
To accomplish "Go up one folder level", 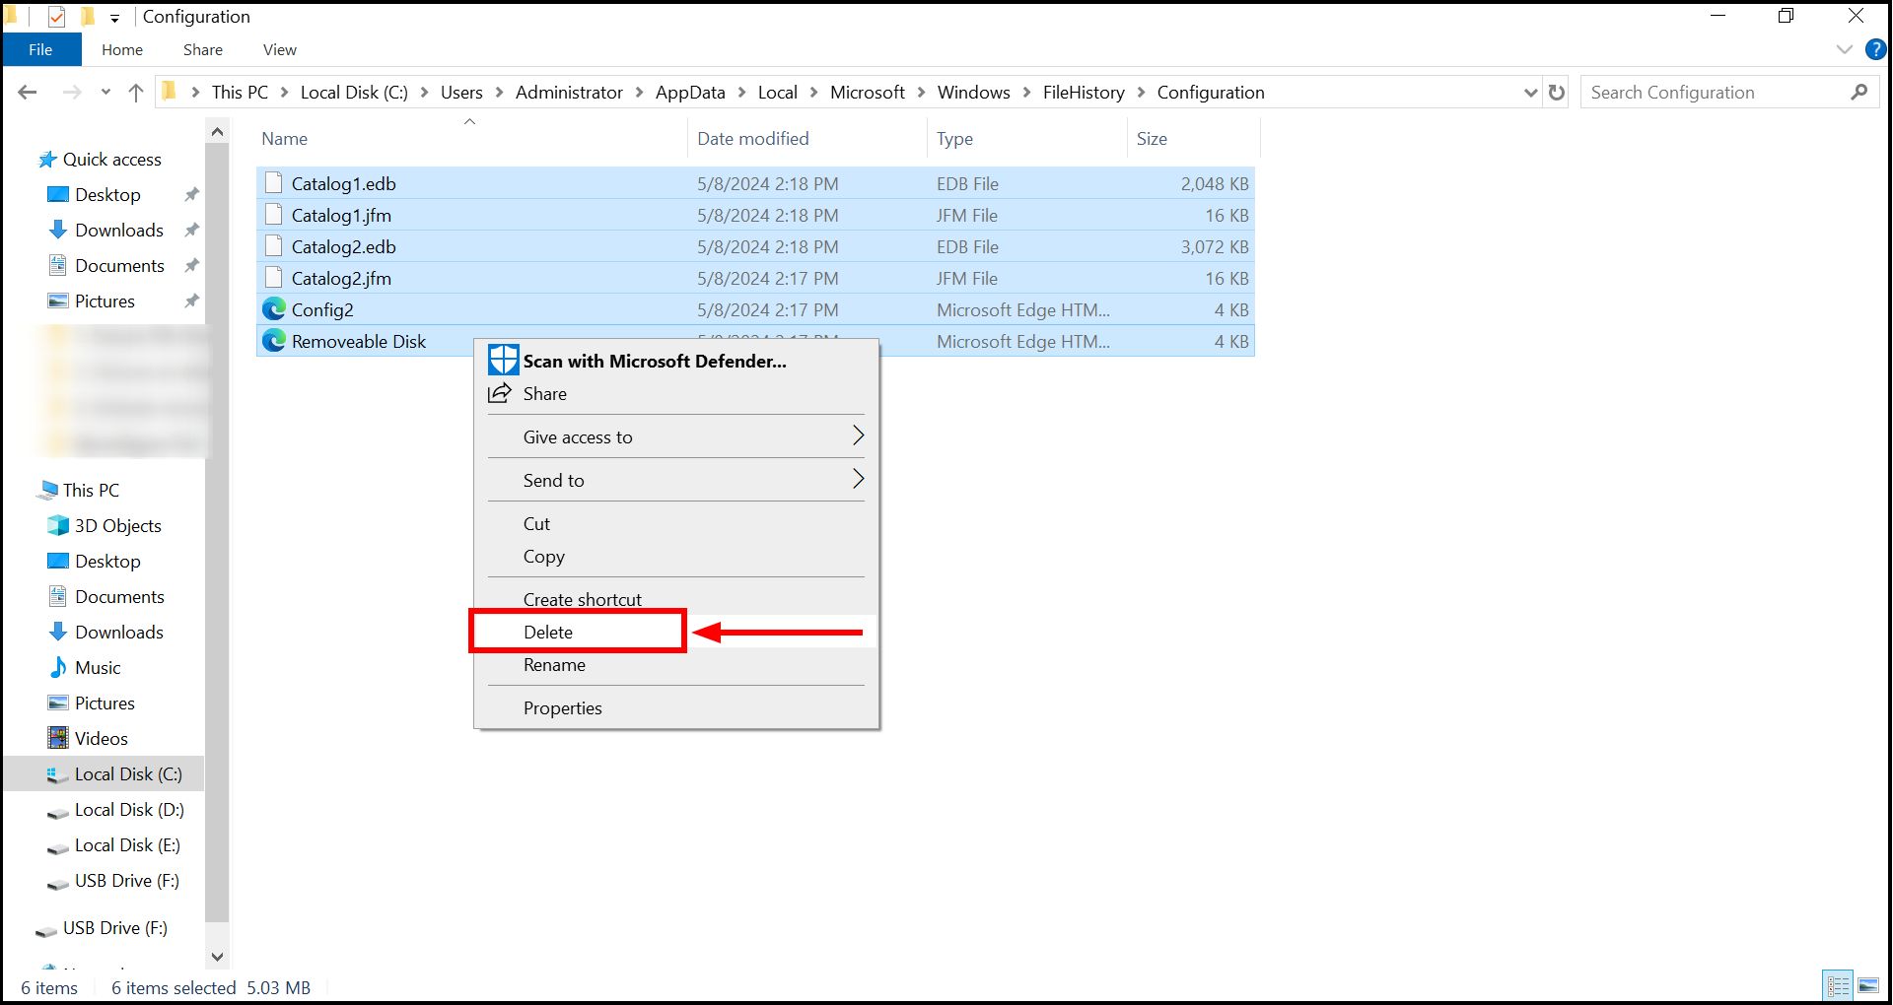I will 136,93.
